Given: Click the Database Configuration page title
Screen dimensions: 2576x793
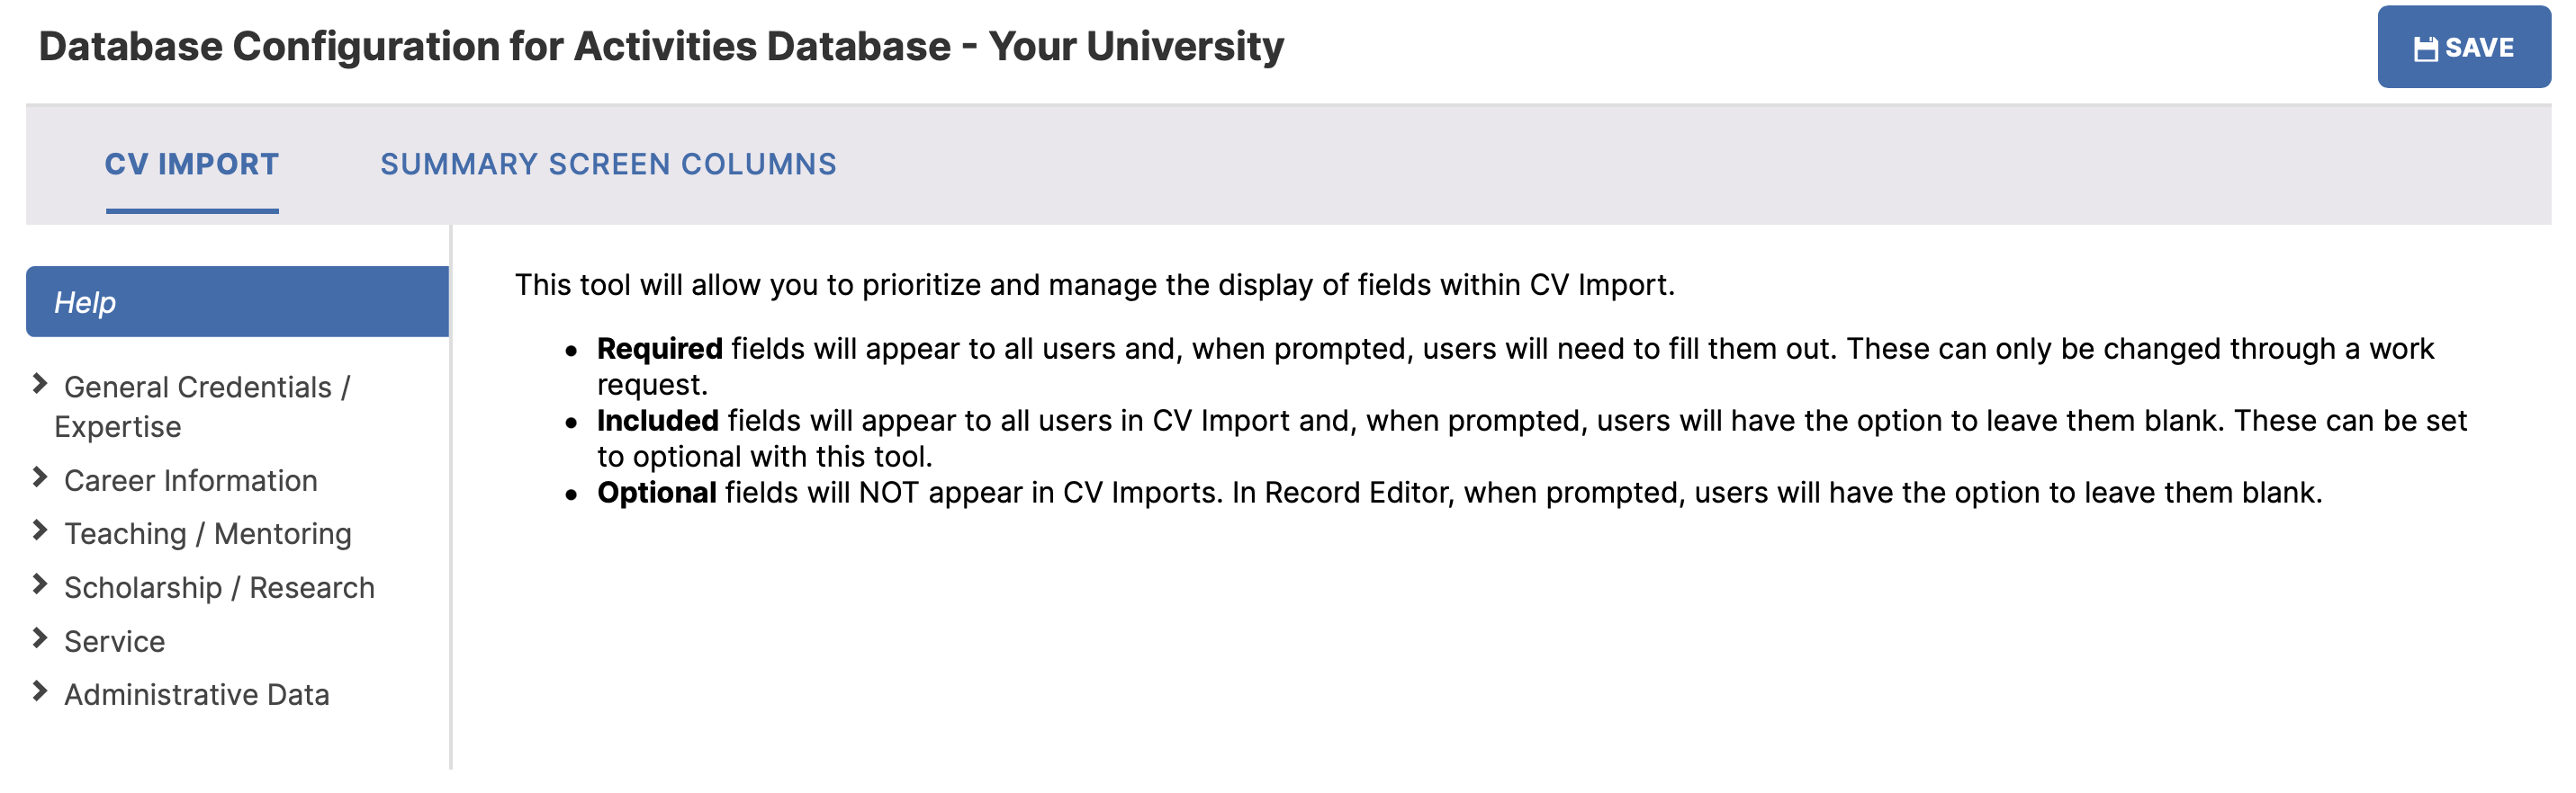Looking at the screenshot, I should pos(661,47).
